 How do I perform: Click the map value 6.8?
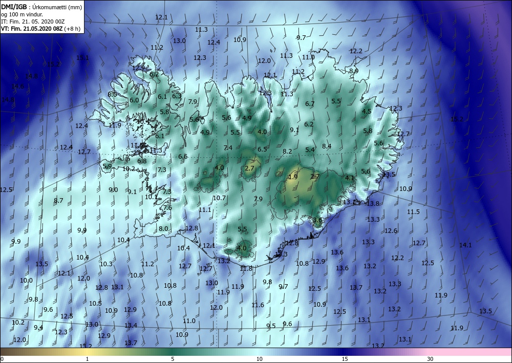click(142, 161)
